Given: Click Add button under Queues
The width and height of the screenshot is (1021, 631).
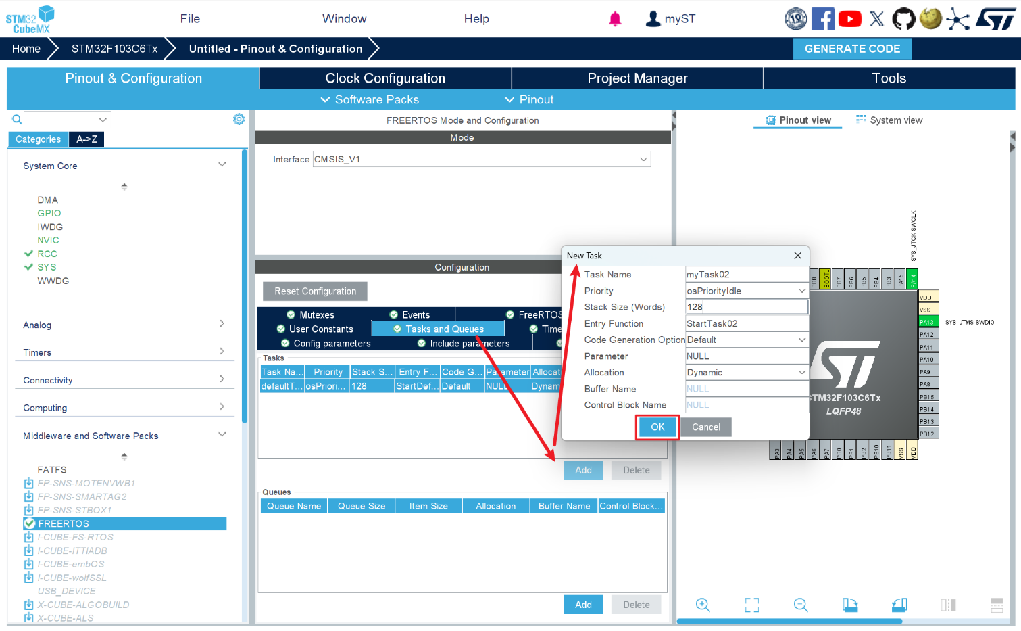Looking at the screenshot, I should coord(583,605).
